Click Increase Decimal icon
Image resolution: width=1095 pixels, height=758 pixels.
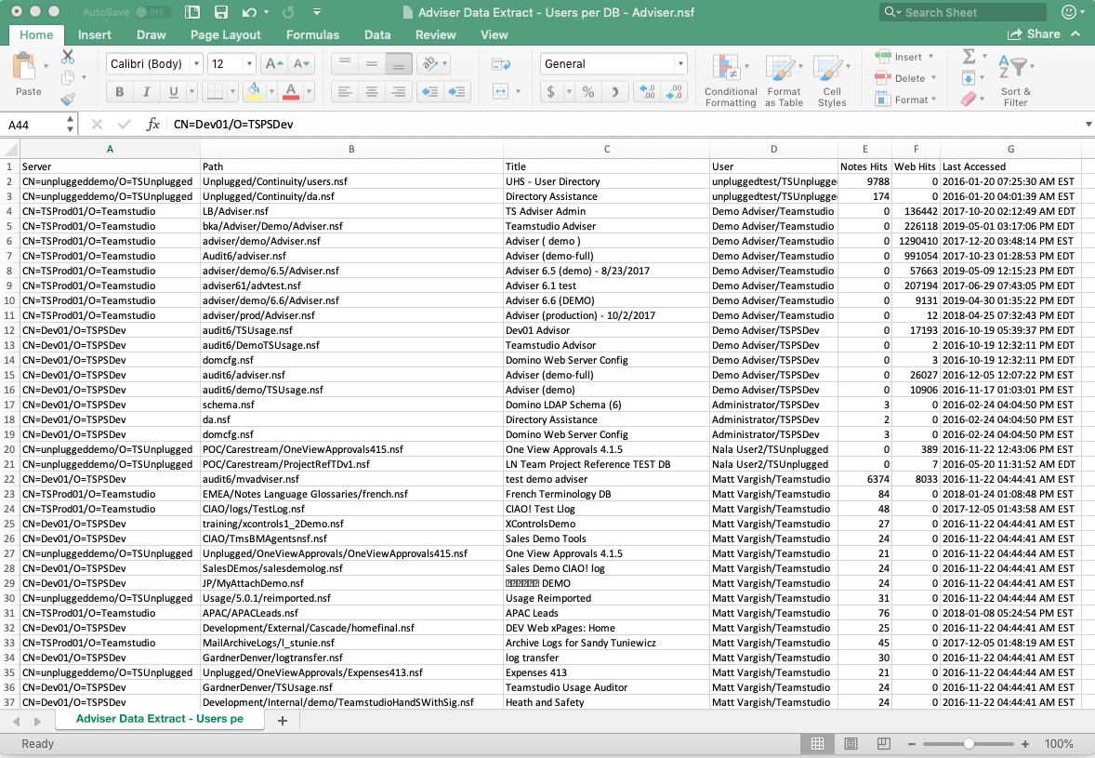click(x=647, y=91)
